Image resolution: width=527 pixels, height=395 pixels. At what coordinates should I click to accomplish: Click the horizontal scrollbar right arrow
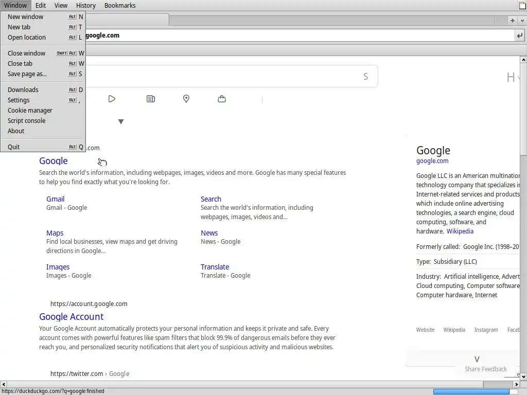click(517, 384)
